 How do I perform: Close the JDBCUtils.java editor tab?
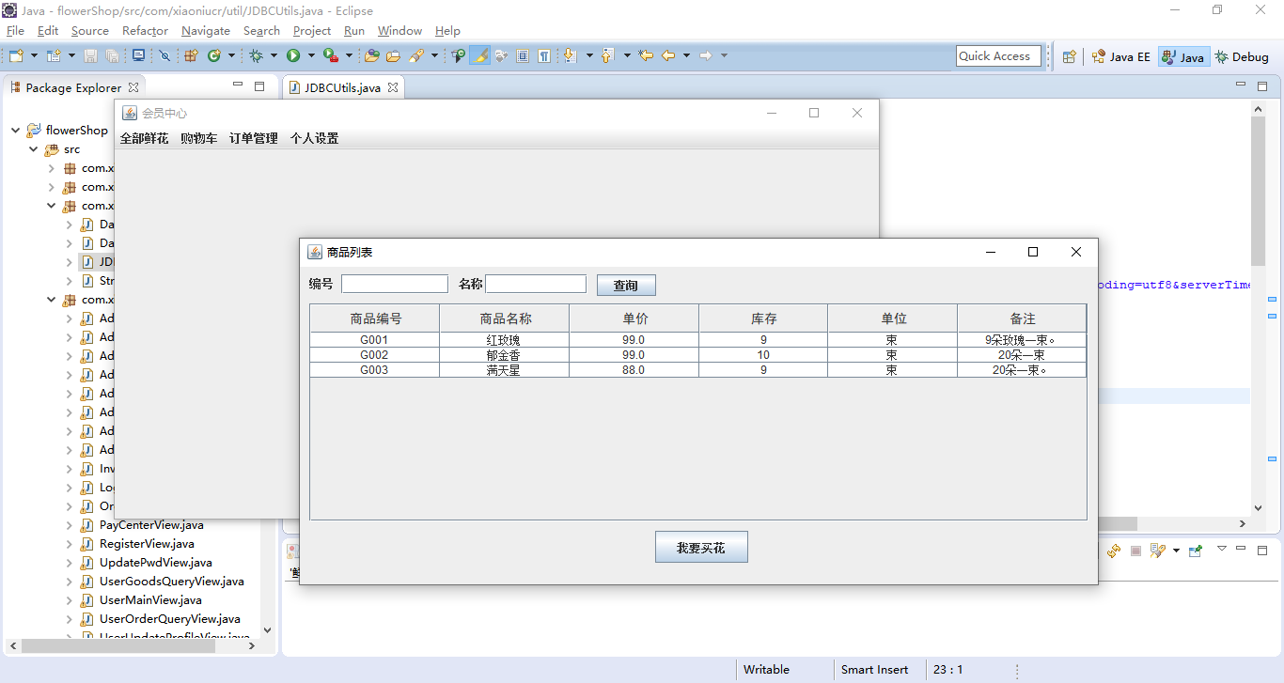pyautogui.click(x=393, y=87)
